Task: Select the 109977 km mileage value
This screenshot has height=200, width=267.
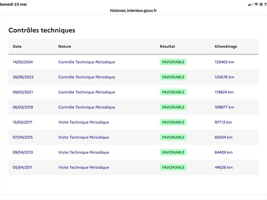Action: (x=224, y=107)
